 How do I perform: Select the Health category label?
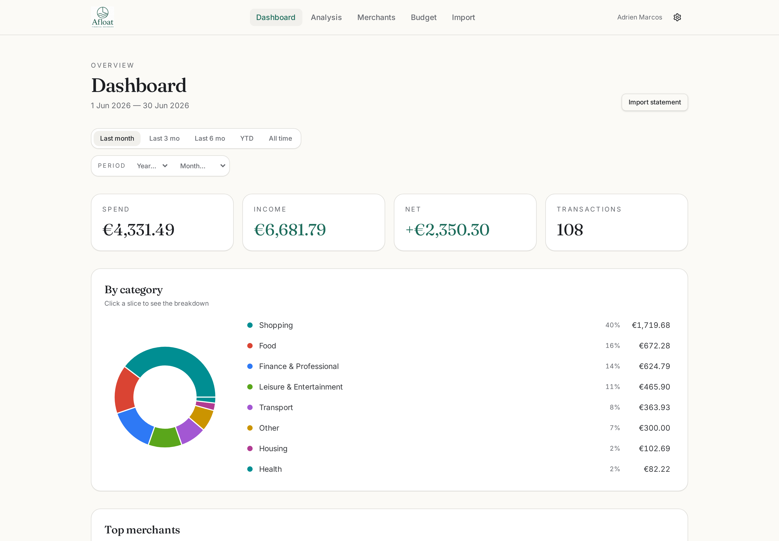coord(270,469)
